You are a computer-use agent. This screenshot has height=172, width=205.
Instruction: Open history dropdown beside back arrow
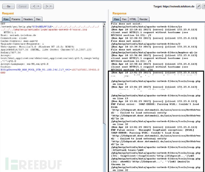click(38, 6)
